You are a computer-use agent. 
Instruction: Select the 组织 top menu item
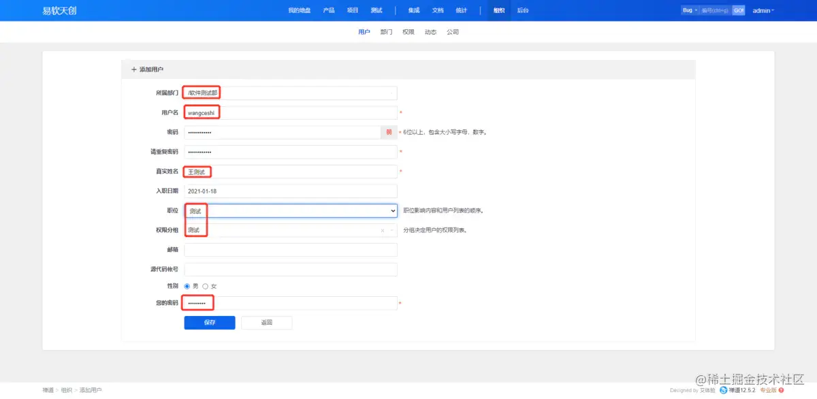[x=499, y=10]
